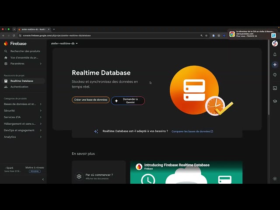Click Rechercher des produits search field
The width and height of the screenshot is (280, 210).
click(23, 51)
